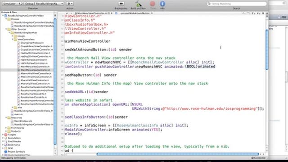Select RoseHulmanClassInfo.m file
The image size is (288, 162).
(x=33, y=97)
